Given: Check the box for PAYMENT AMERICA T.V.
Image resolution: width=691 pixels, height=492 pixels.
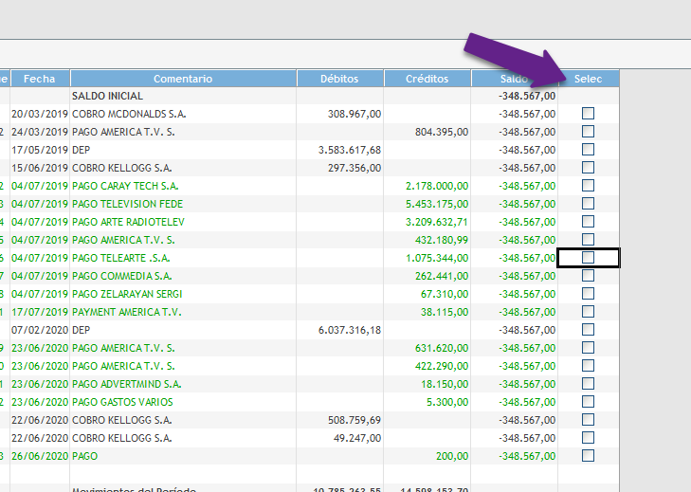Looking at the screenshot, I should point(588,312).
